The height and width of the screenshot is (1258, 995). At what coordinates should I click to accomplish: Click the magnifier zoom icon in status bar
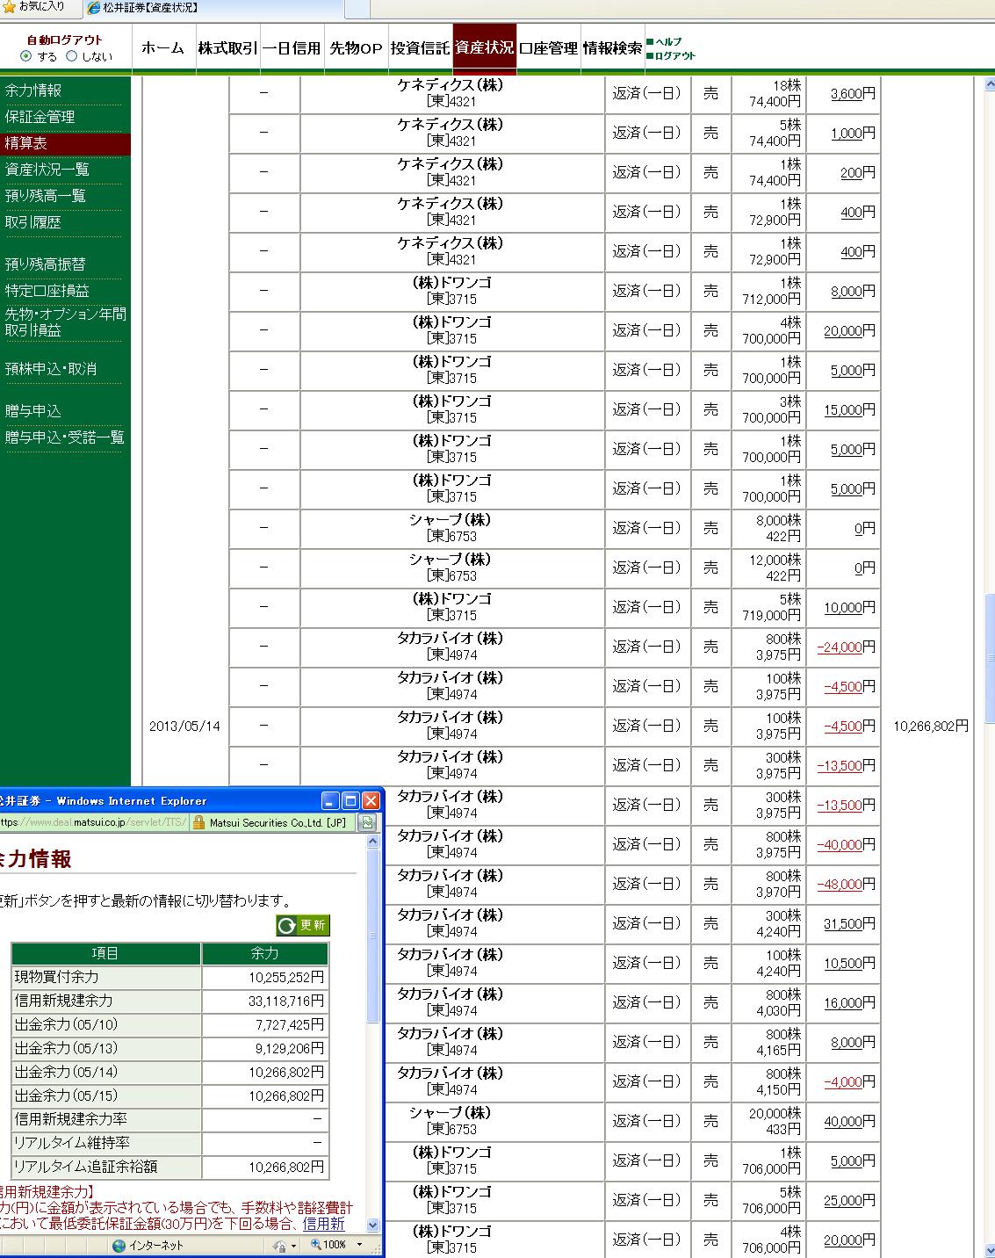(314, 1245)
